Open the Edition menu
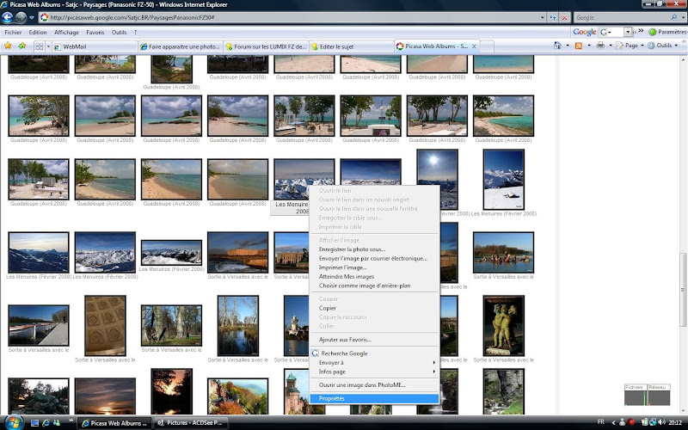Screen dimensions: 688x430 38,33
